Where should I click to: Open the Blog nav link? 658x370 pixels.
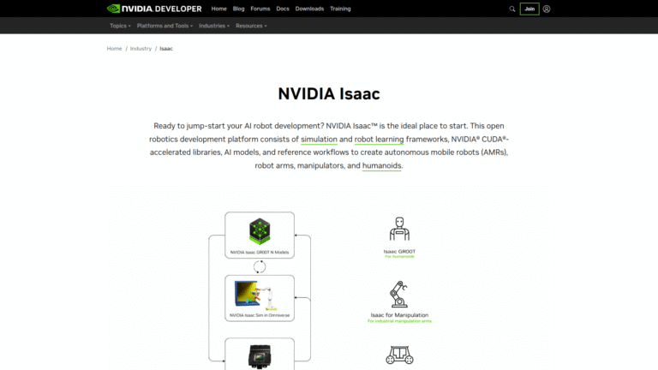coord(238,9)
